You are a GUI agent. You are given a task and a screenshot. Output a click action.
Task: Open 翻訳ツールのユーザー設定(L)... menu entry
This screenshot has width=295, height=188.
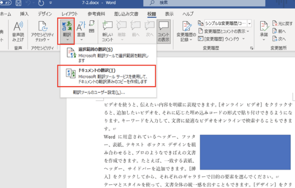[99, 92]
